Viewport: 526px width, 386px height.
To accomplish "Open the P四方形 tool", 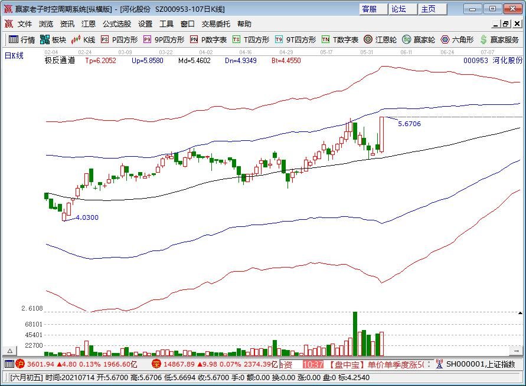I will pyautogui.click(x=119, y=40).
